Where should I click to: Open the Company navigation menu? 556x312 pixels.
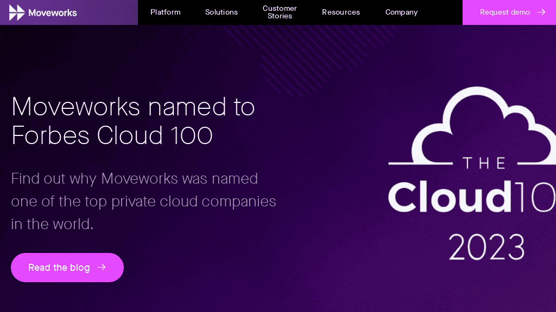click(x=401, y=12)
